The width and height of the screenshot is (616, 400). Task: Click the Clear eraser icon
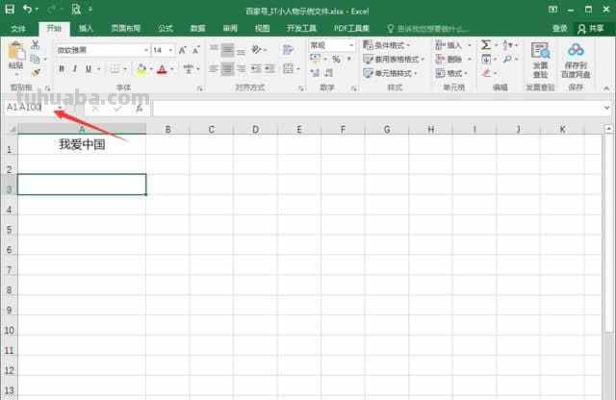[486, 73]
